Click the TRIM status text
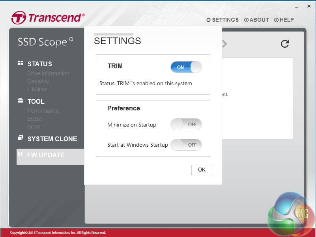This screenshot has width=316, height=237. (x=146, y=84)
